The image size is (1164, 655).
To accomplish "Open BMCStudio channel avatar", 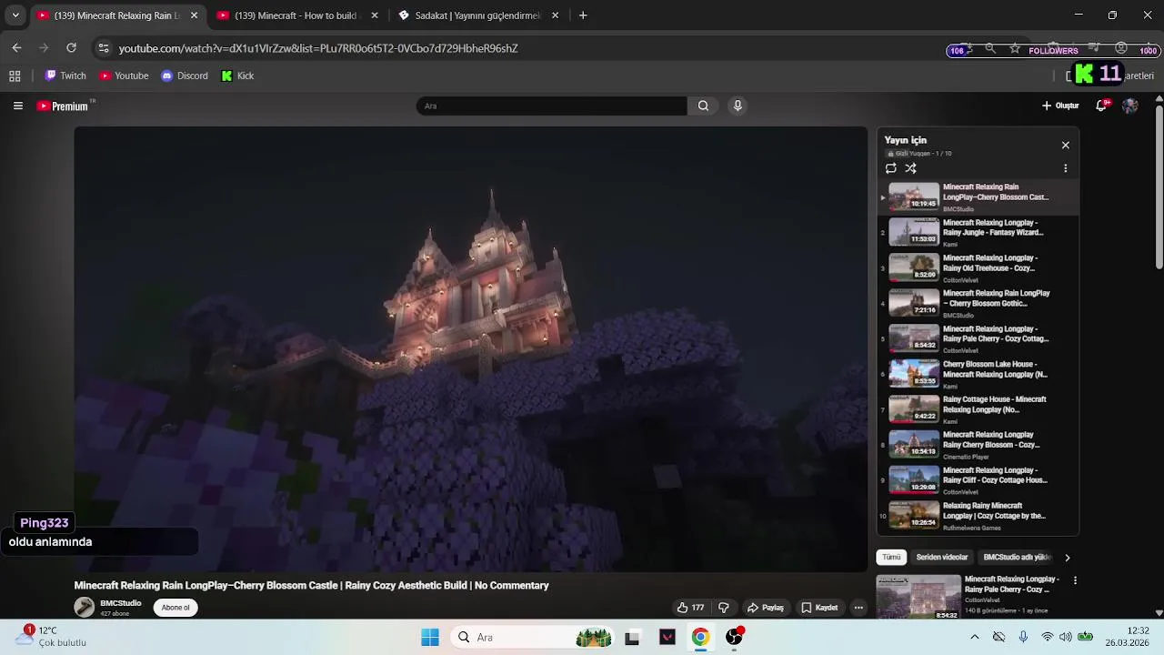I will click(84, 607).
